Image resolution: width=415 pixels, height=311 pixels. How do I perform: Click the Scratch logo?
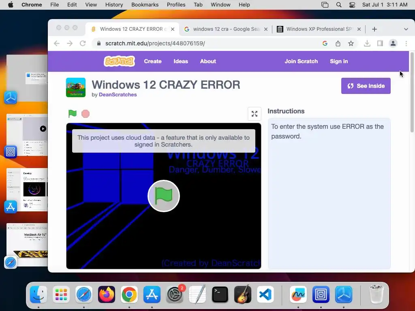120,62
